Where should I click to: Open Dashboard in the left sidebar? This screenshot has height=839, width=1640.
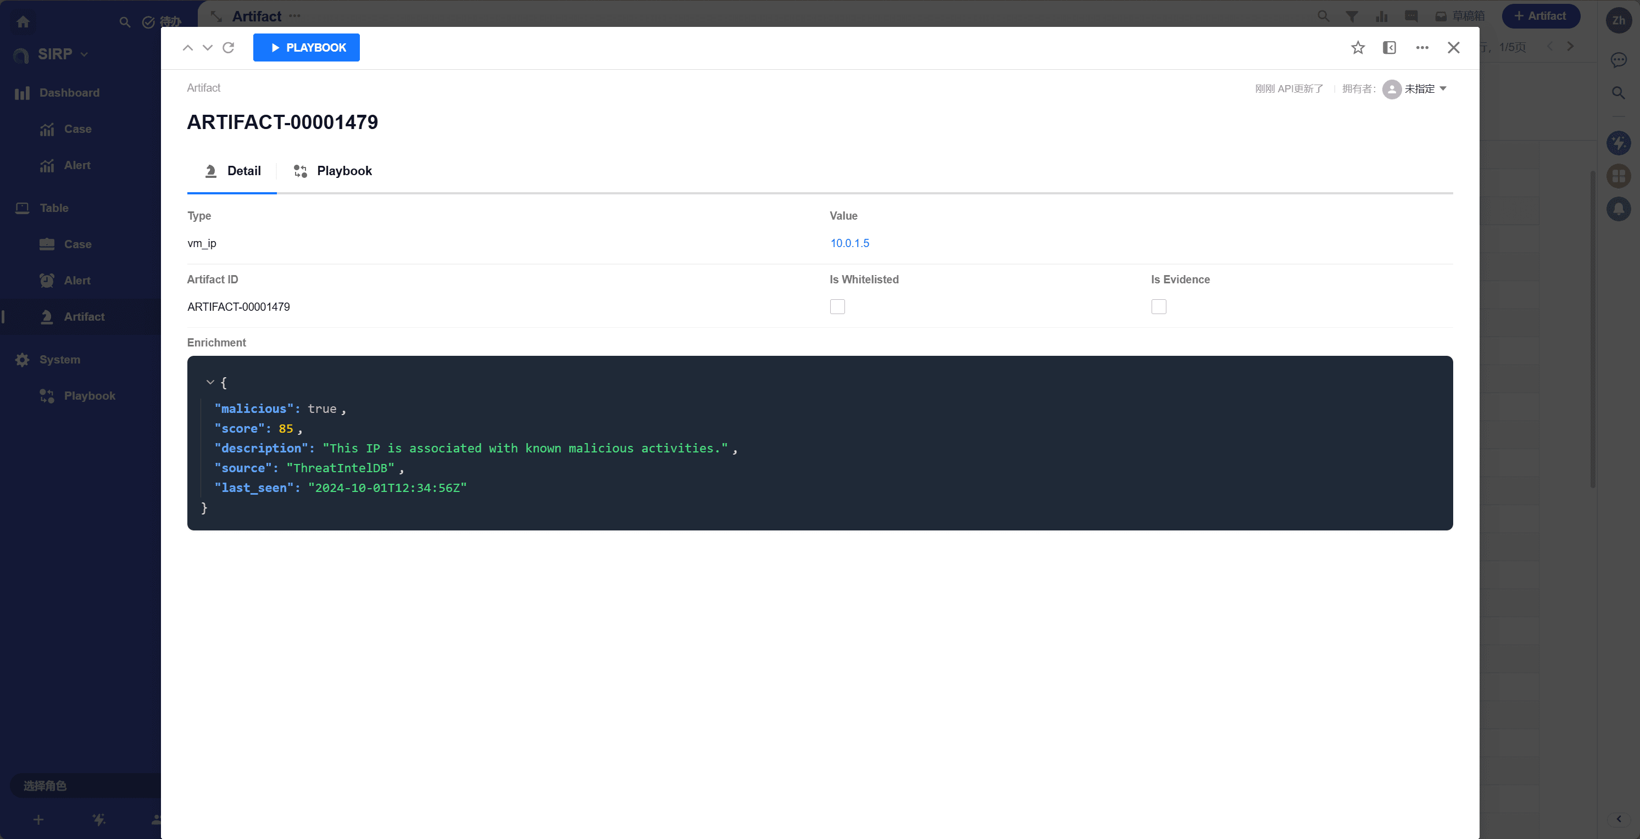69,93
